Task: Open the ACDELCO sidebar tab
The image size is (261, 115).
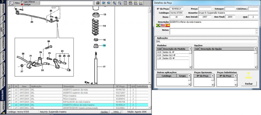Action: (x=3, y=56)
